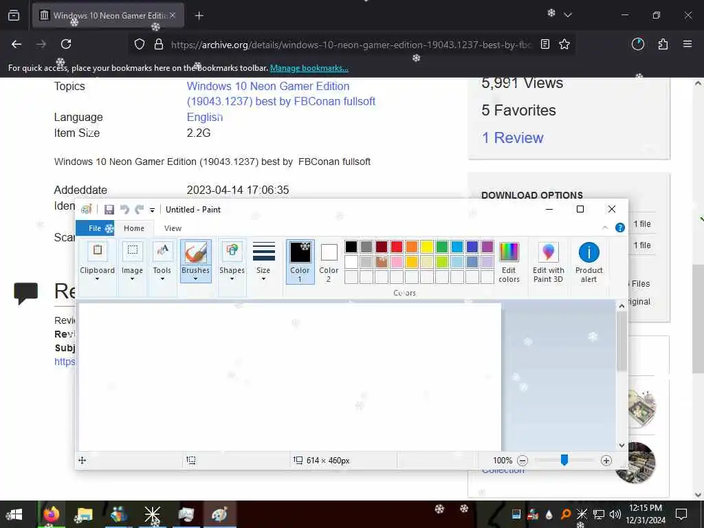Open the Edit colors dialog
This screenshot has height=528, width=704.
509,262
